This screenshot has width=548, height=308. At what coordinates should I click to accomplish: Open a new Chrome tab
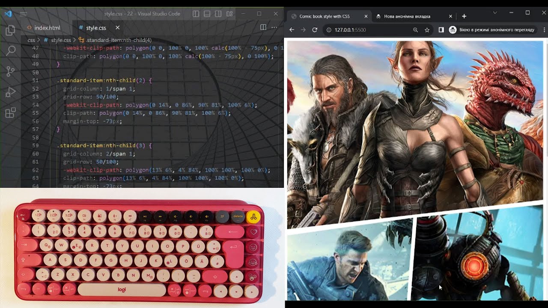click(464, 16)
